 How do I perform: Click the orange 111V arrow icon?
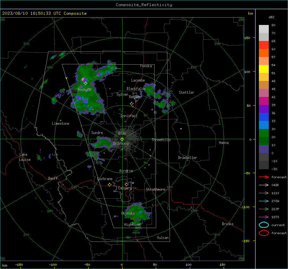[x=264, y=193]
